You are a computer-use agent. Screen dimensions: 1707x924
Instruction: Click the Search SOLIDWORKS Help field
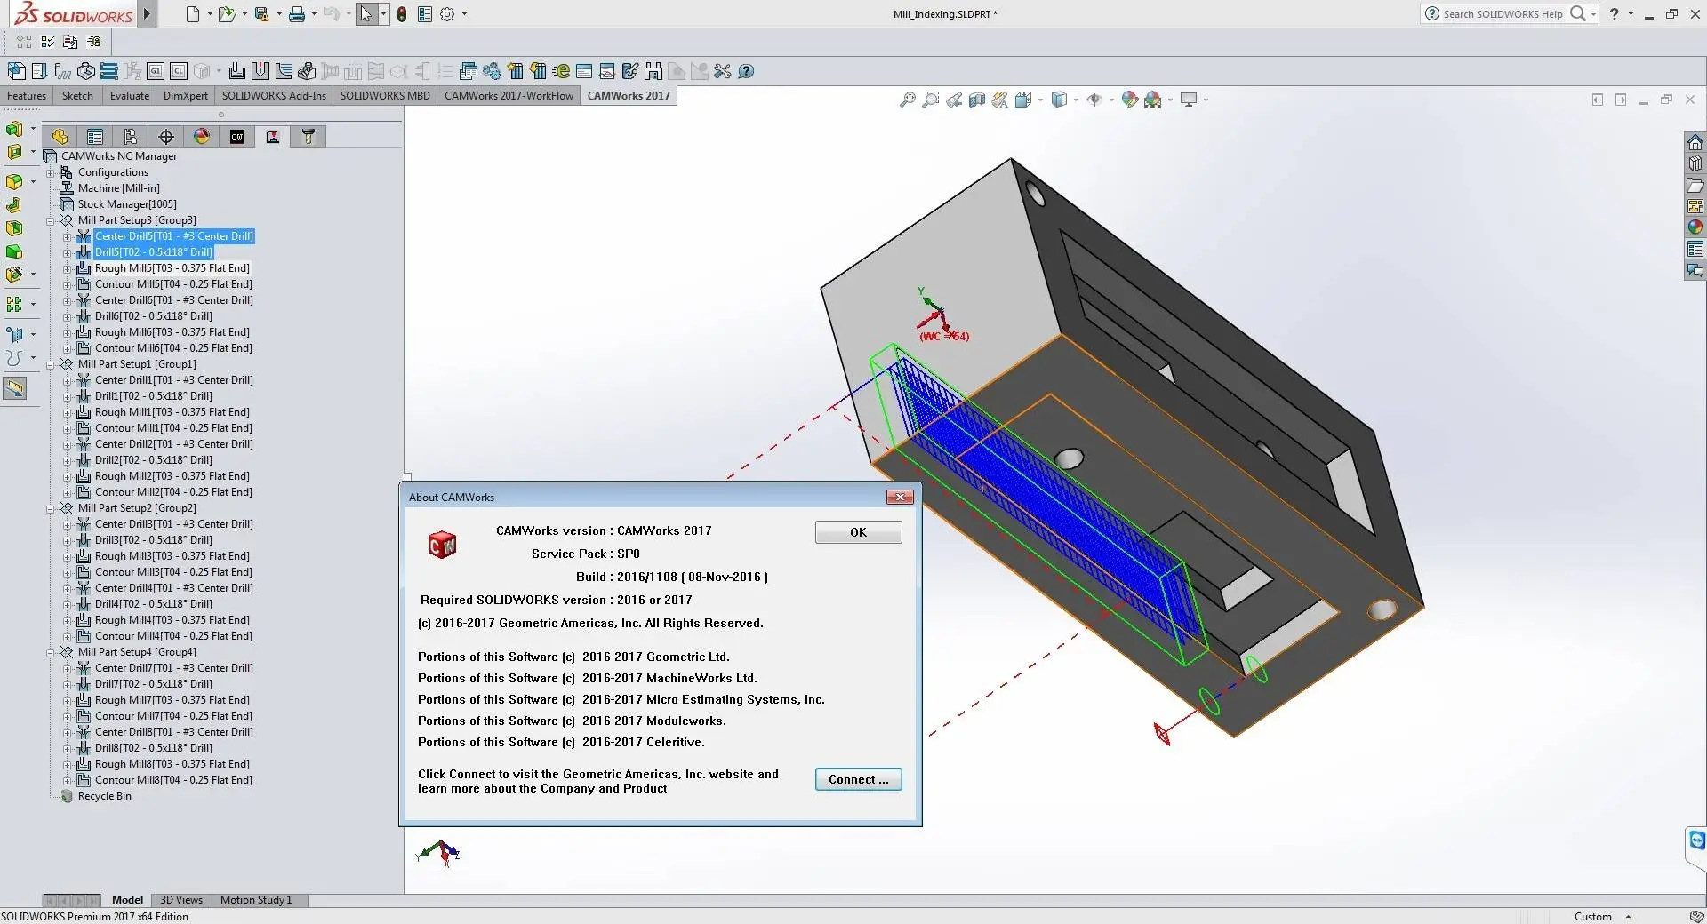[x=1503, y=14]
